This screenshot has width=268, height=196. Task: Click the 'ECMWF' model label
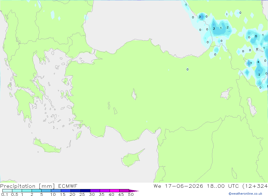(x=68, y=186)
